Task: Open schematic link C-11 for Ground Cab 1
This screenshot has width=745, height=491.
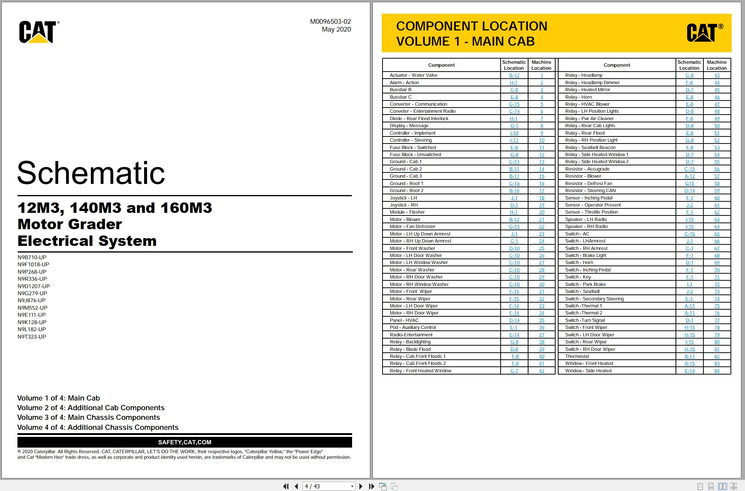Action: coord(514,162)
